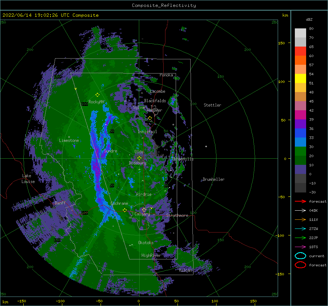Pick the cyan 27ZW arrow symbol
This screenshot has height=306, width=328.
click(x=300, y=228)
